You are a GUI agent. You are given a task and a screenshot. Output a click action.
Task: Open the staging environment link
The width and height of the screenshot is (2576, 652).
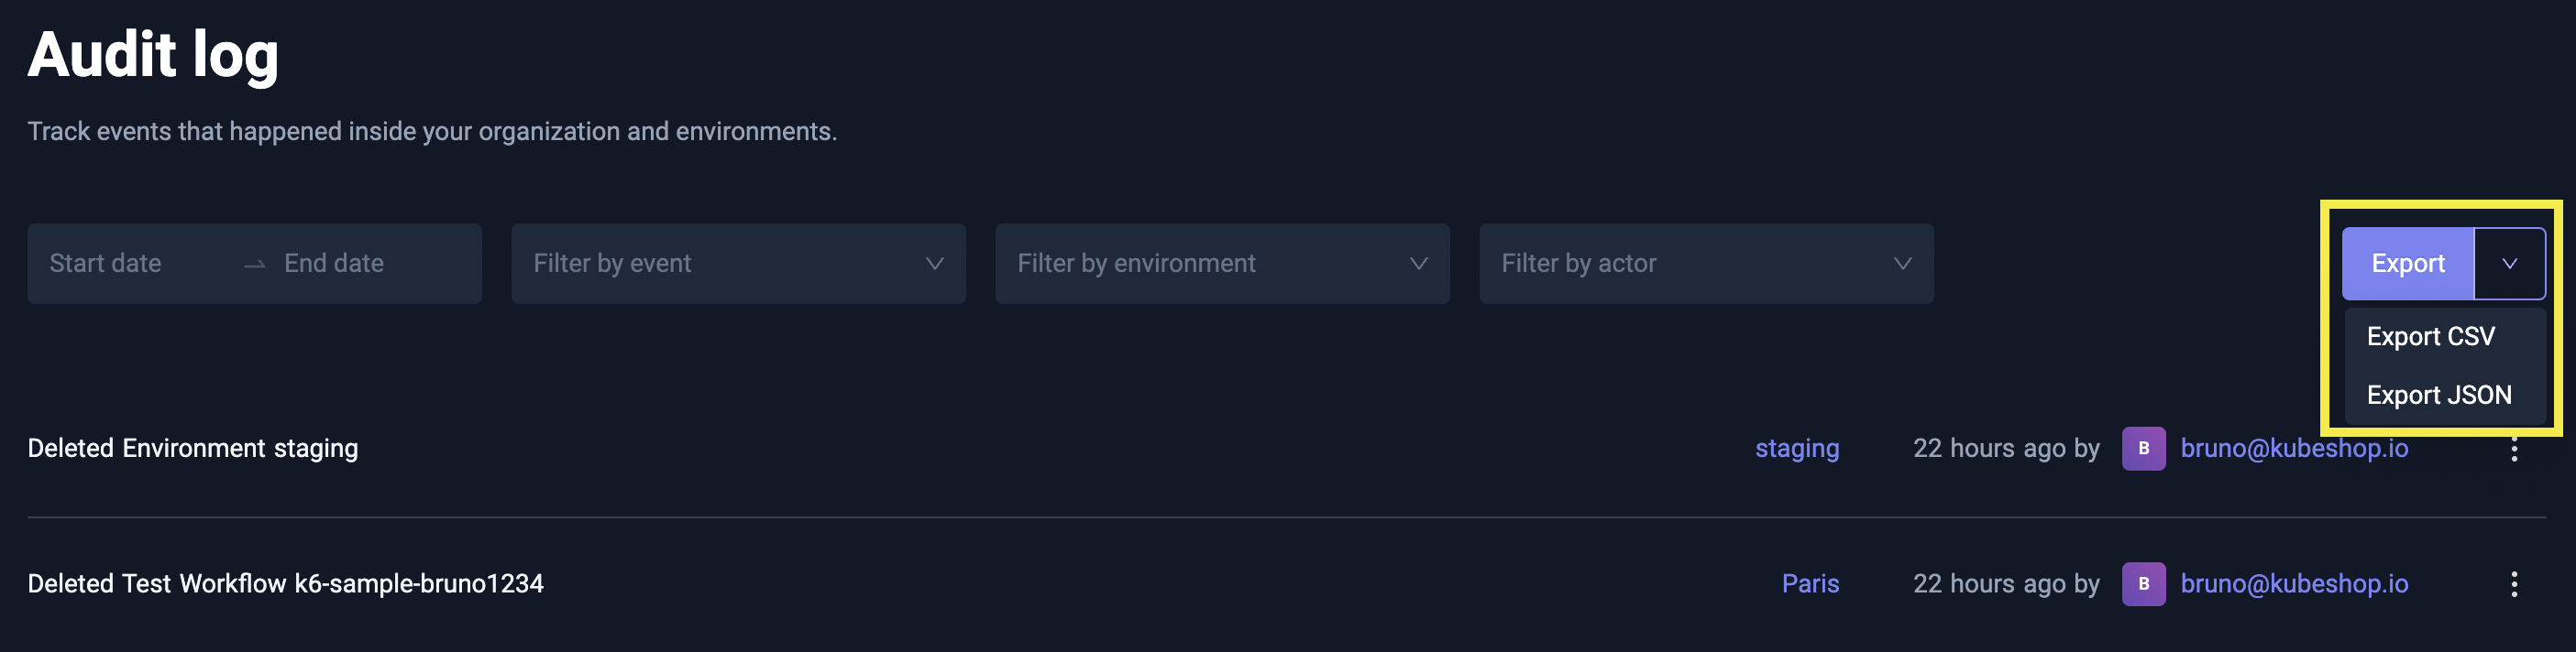pyautogui.click(x=1796, y=449)
